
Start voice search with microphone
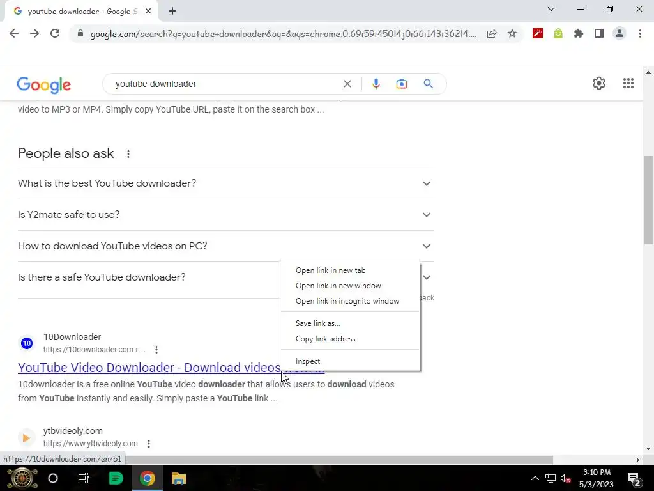tap(376, 84)
